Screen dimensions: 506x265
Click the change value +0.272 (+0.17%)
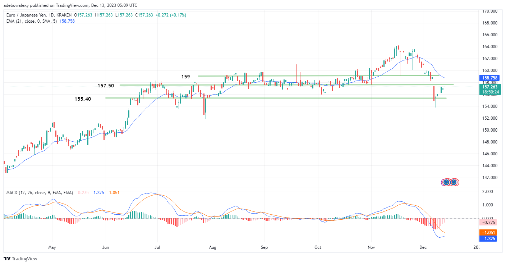point(170,15)
